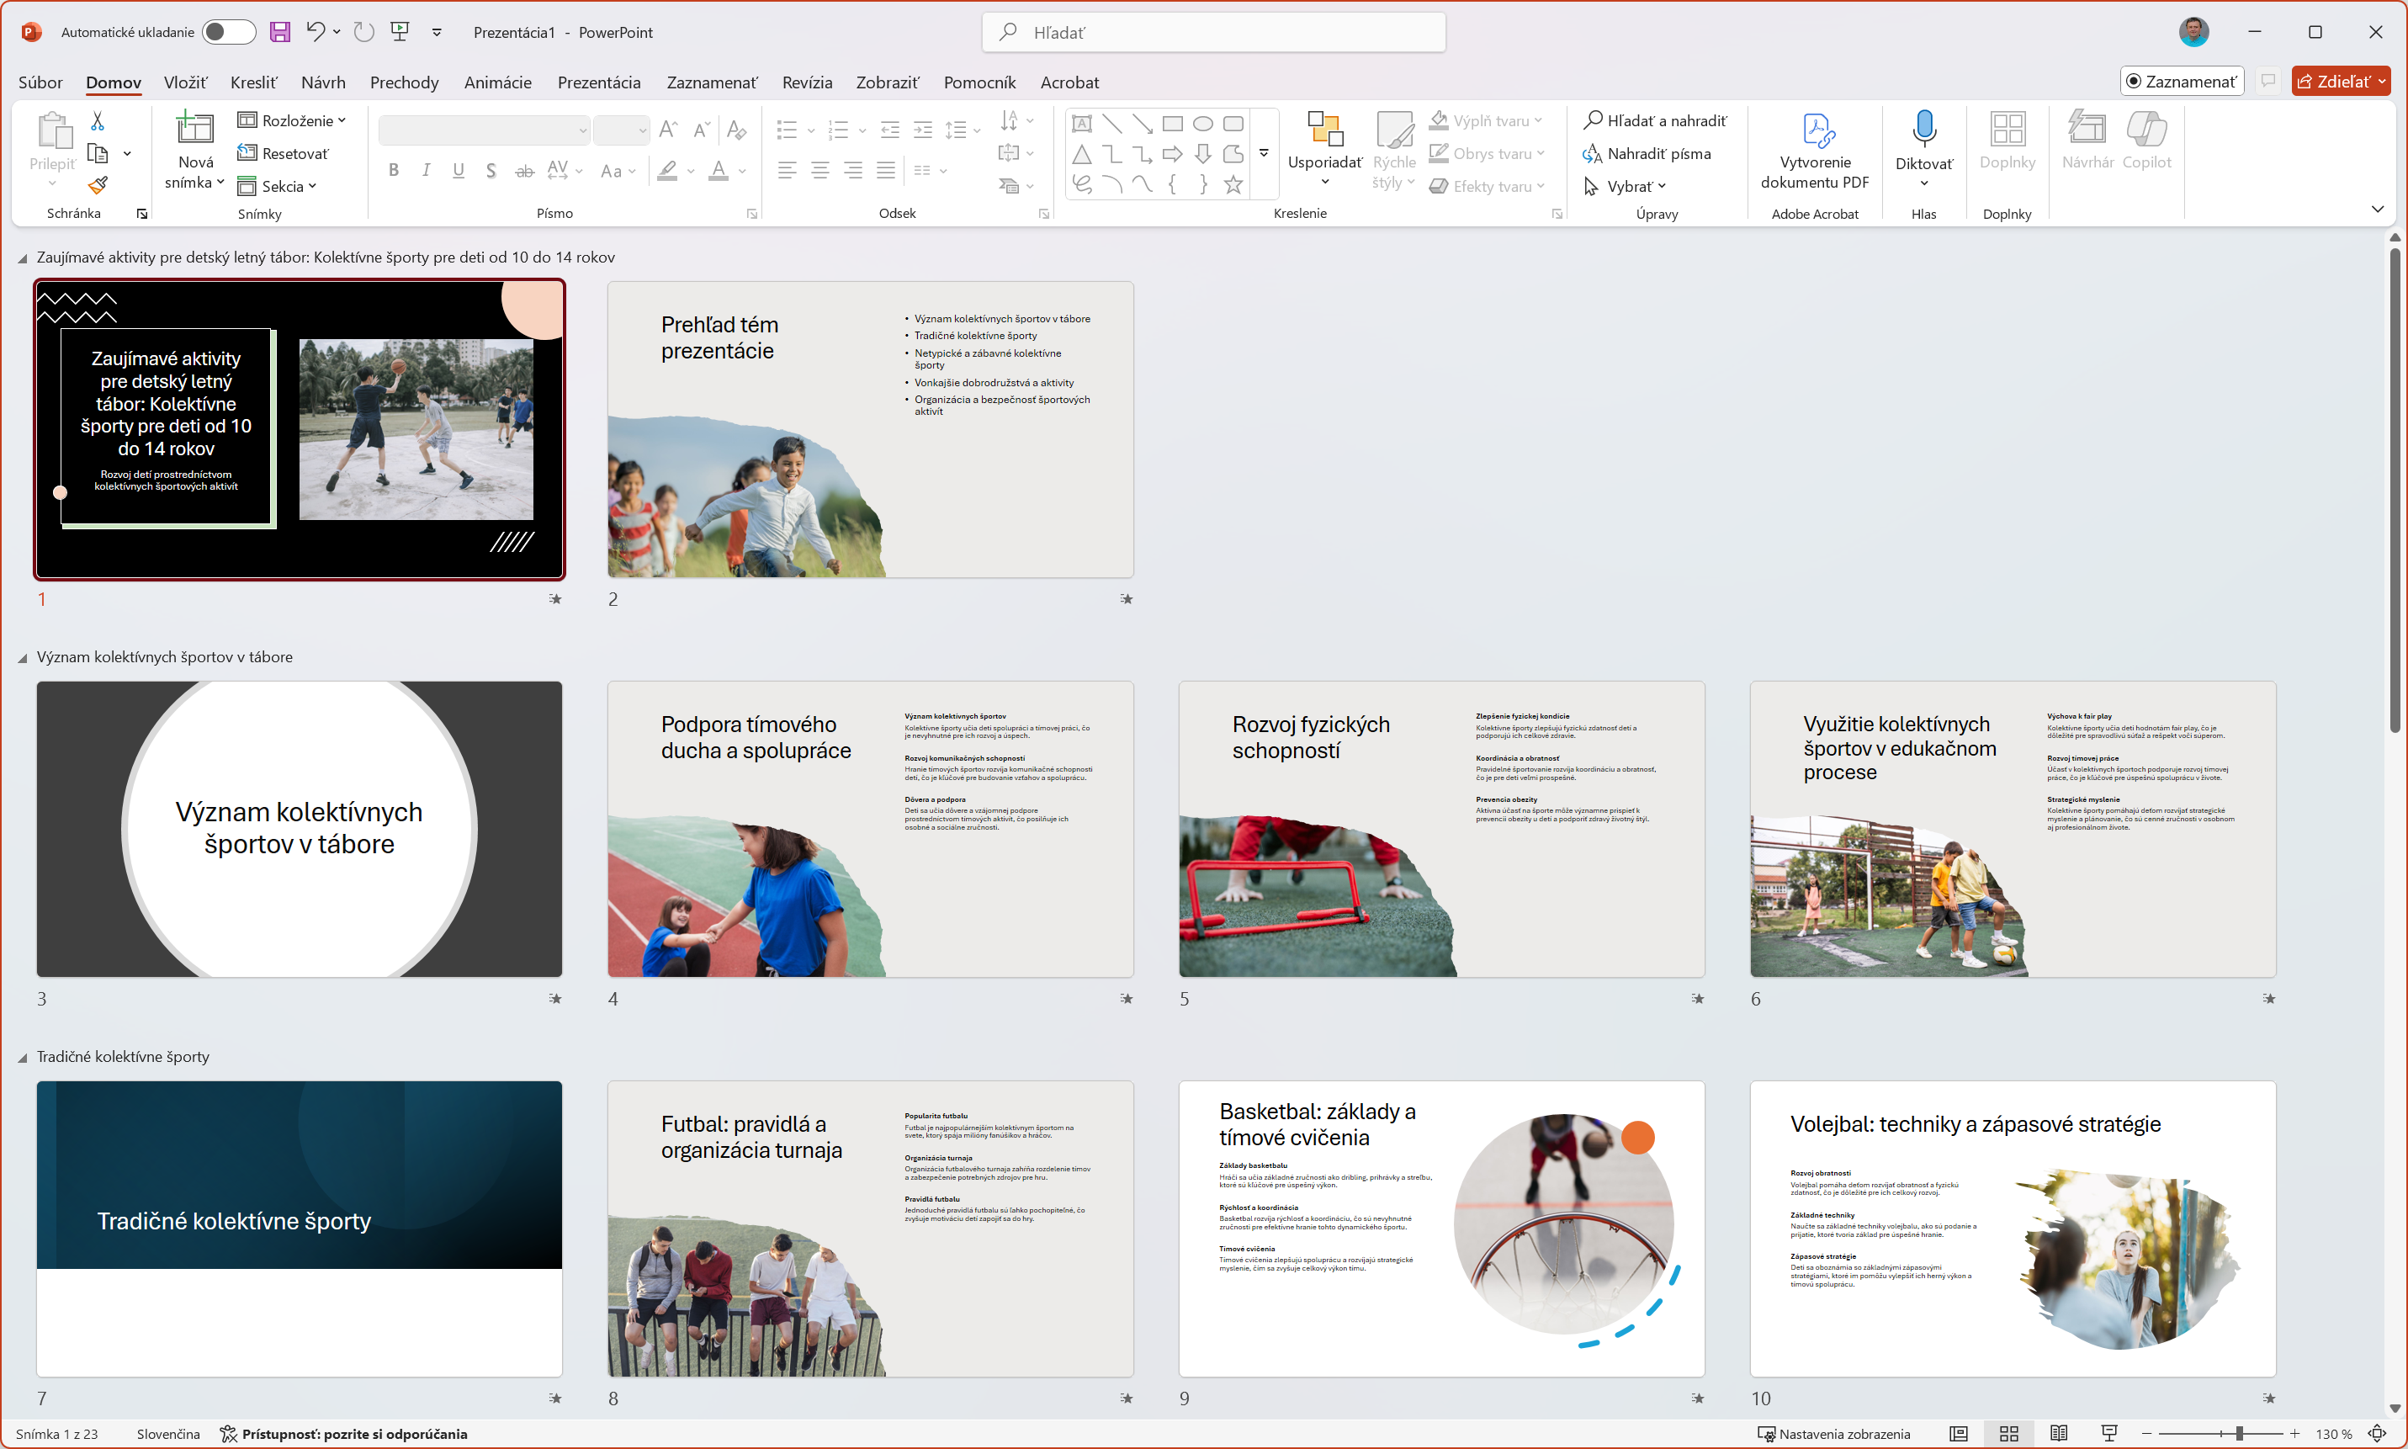The height and width of the screenshot is (1449, 2408).
Task: Switch to Reading view in status bar
Action: pyautogui.click(x=2059, y=1433)
